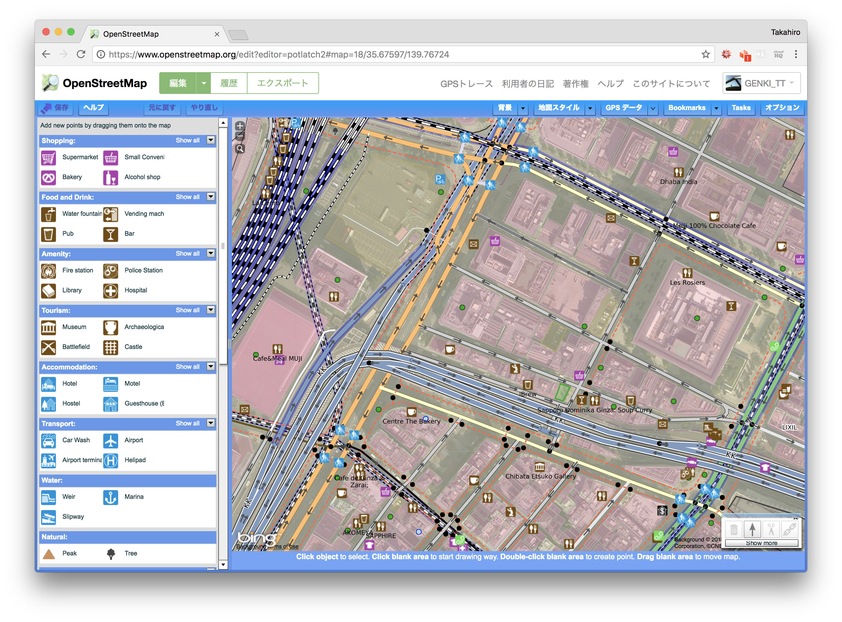Screen dimensions: 842x622
Task: Choose the Bakery icon in Shopping
Action: pos(49,177)
